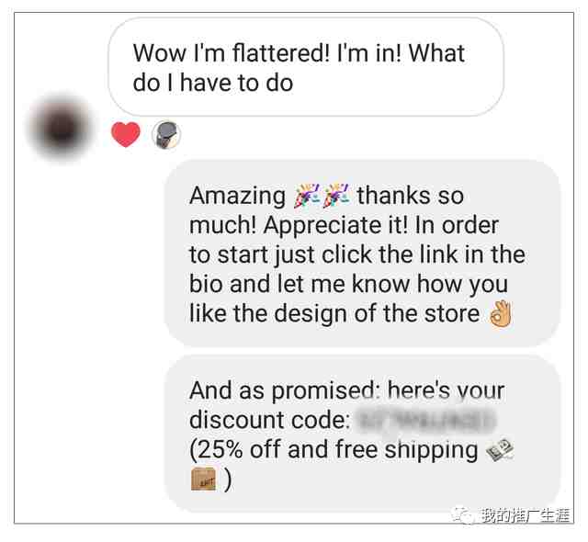This screenshot has height=542, width=588.
Task: Click the second party popper emoji
Action: tap(335, 196)
